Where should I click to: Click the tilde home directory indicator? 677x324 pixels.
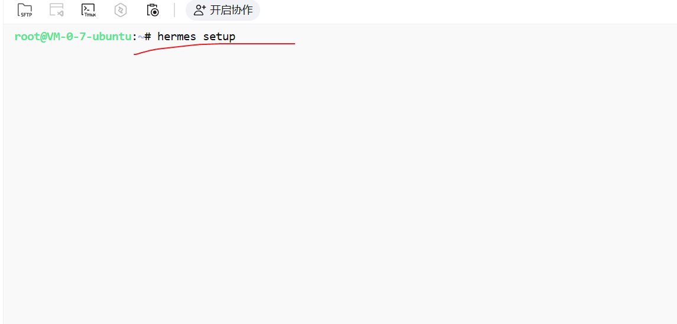click(141, 37)
